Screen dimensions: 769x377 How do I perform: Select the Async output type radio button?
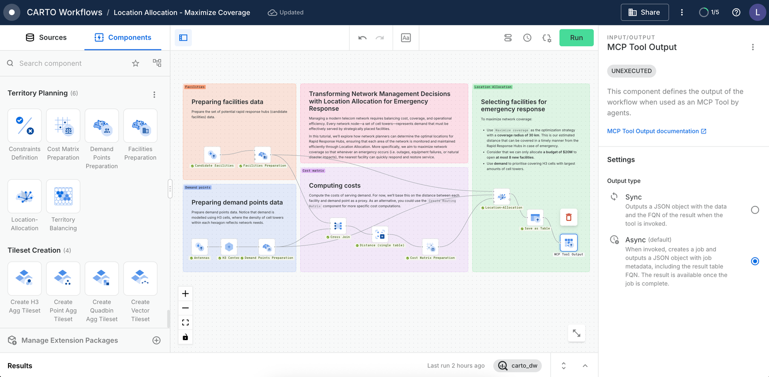tap(754, 261)
